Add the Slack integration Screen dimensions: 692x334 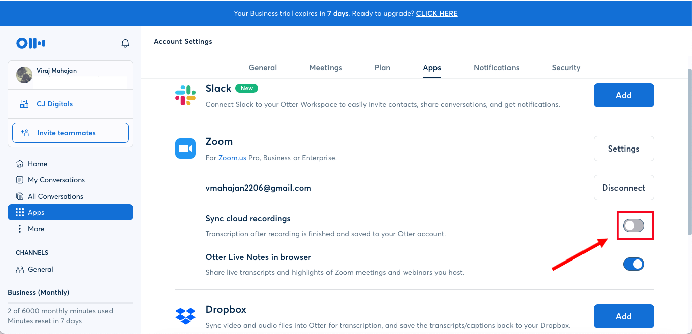tap(624, 95)
